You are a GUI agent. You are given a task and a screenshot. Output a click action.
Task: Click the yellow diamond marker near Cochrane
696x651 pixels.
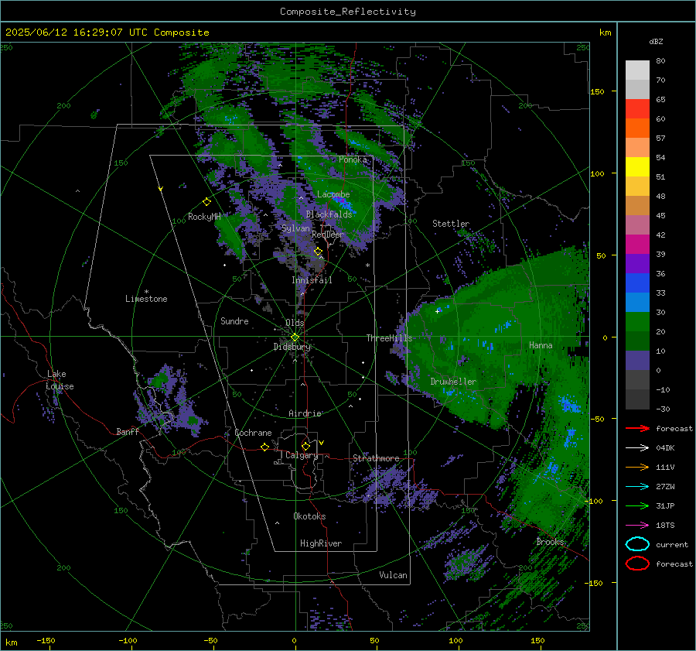tap(264, 447)
